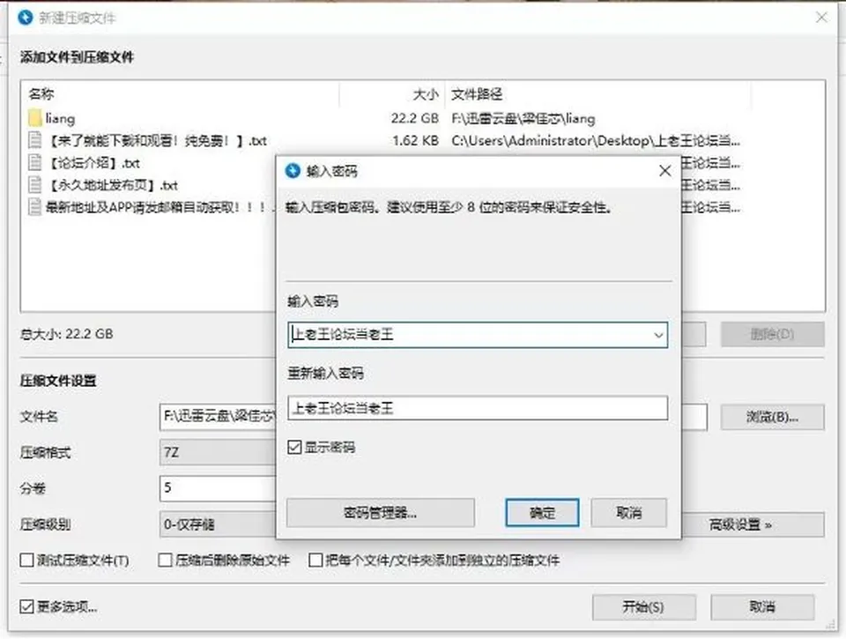This screenshot has width=846, height=639.
Task: Click the 删除(D) button
Action: tap(773, 334)
